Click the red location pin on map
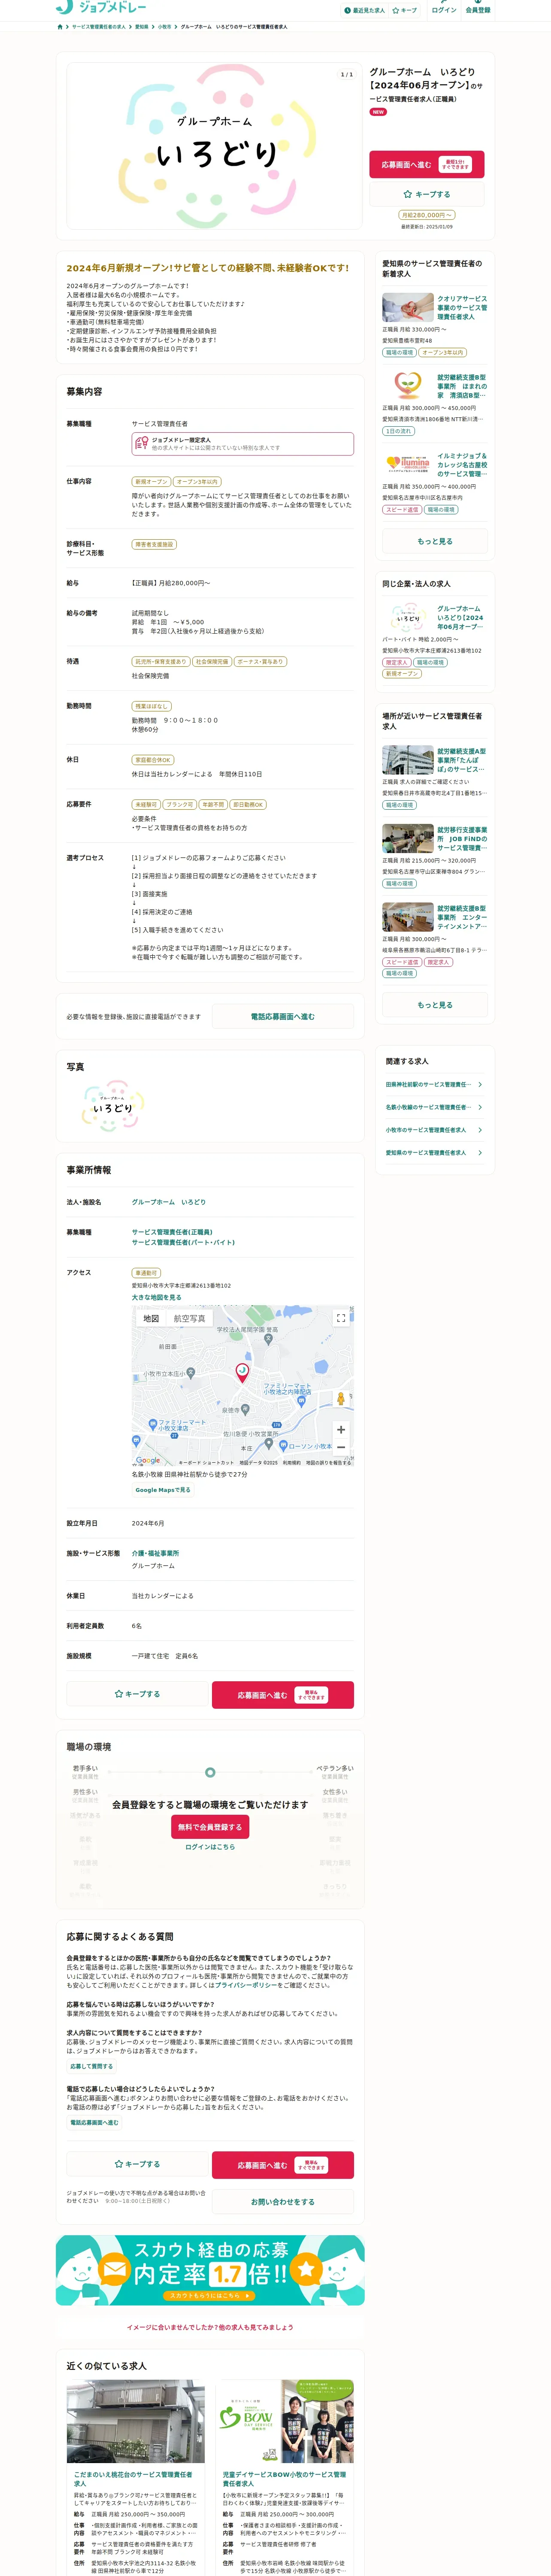551x2576 pixels. point(241,1373)
